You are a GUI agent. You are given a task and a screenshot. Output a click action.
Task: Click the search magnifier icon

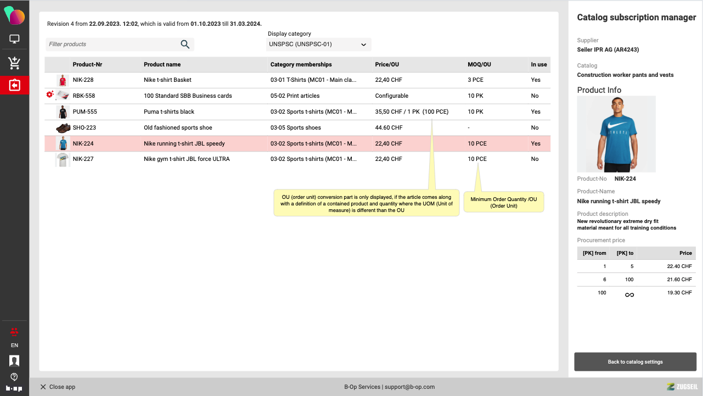185,44
